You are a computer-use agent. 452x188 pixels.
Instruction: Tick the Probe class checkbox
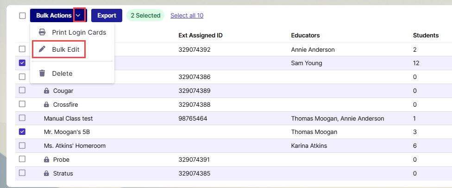click(x=22, y=159)
